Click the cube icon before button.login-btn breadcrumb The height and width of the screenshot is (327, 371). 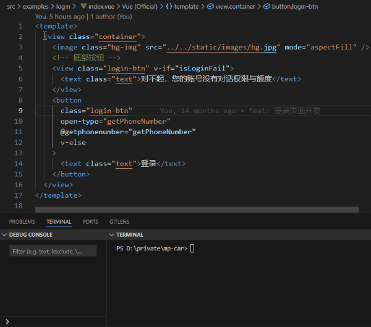click(x=267, y=6)
